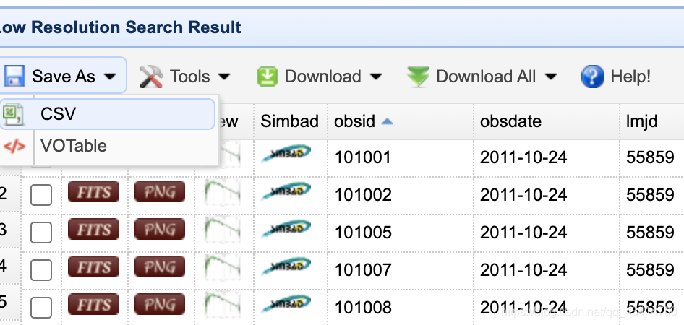The height and width of the screenshot is (325, 684).
Task: Open PNG image for obsid 101005
Action: pyautogui.click(x=160, y=229)
